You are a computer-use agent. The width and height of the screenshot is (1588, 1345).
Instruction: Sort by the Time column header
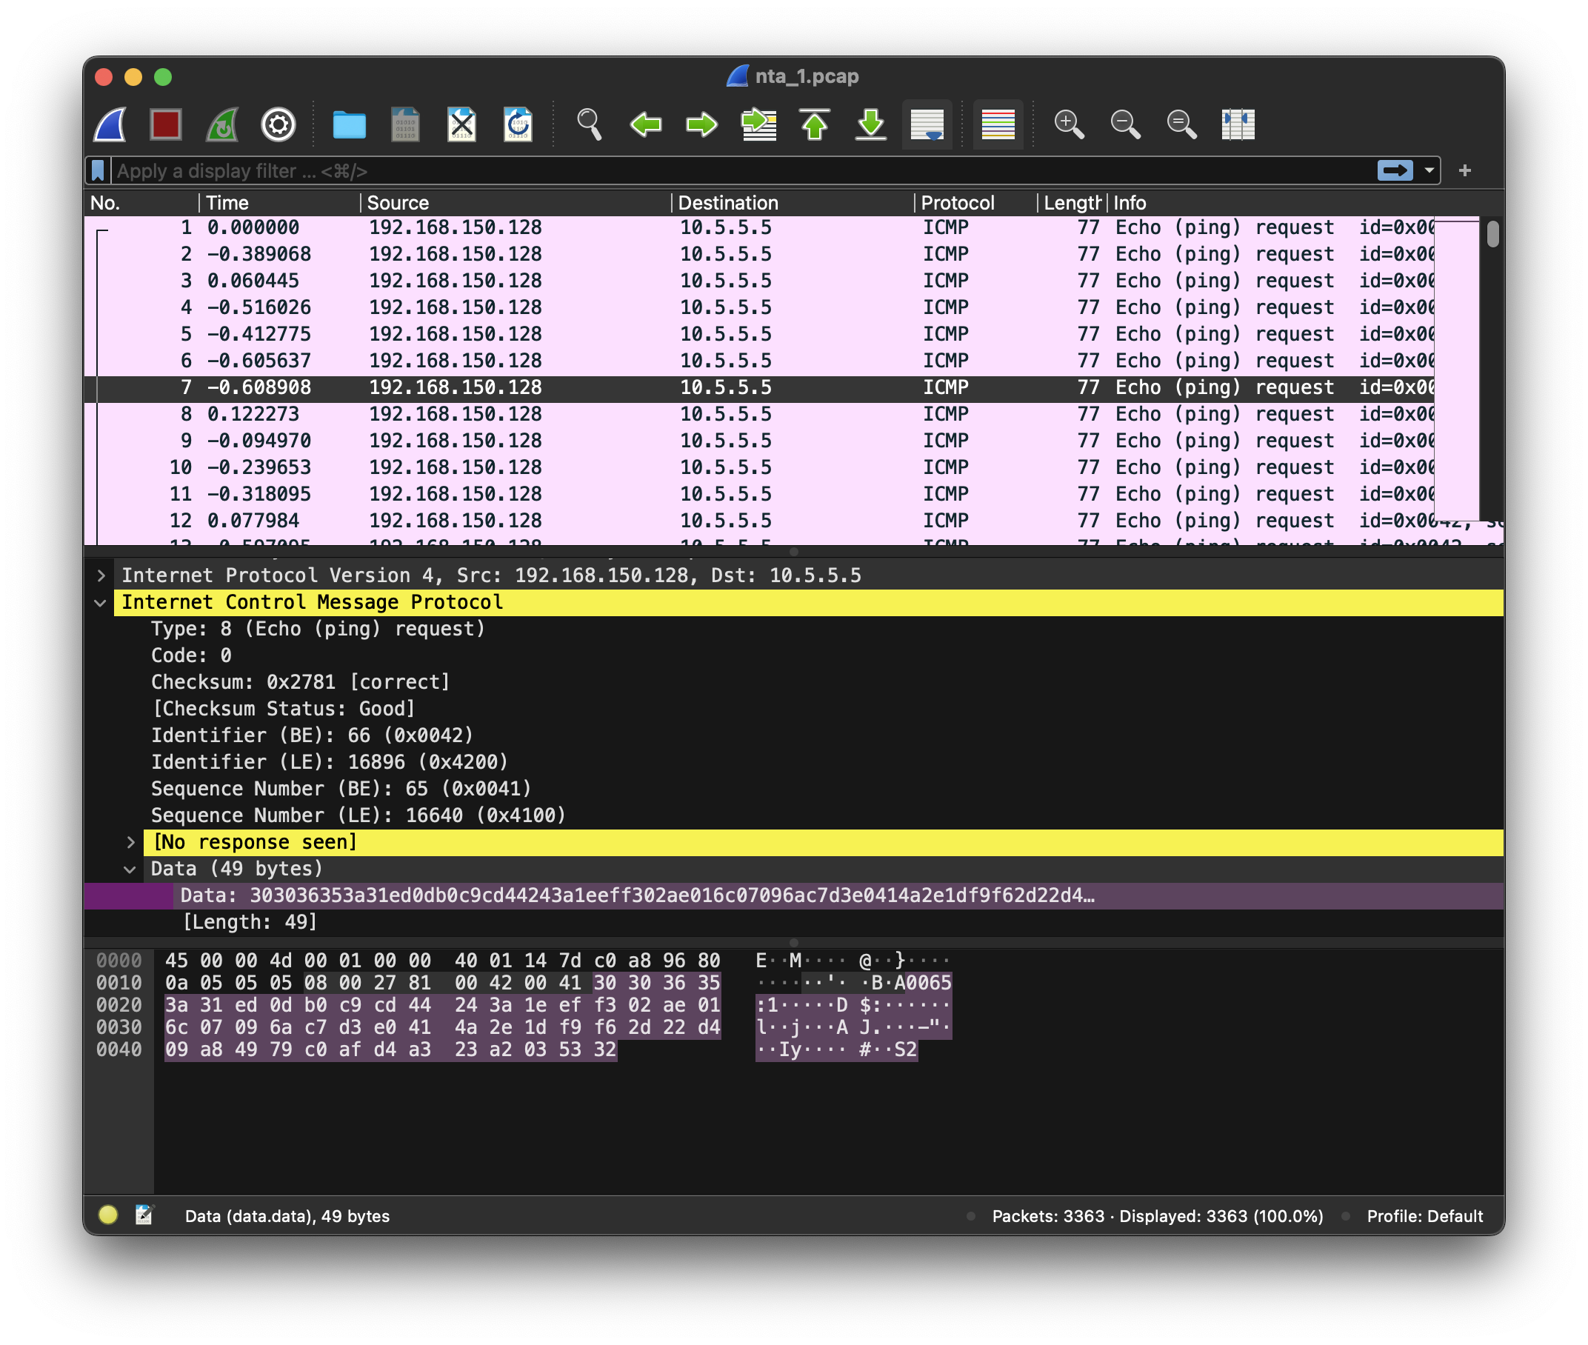(279, 203)
